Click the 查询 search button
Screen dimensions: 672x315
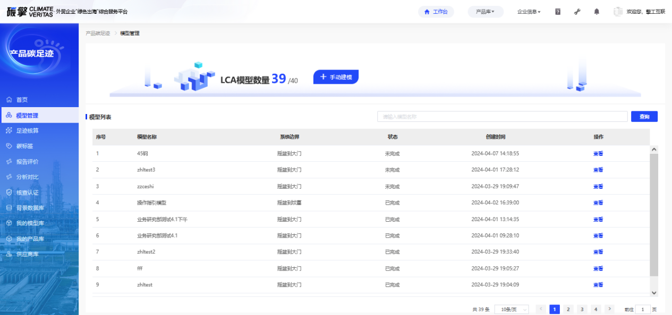coord(644,117)
